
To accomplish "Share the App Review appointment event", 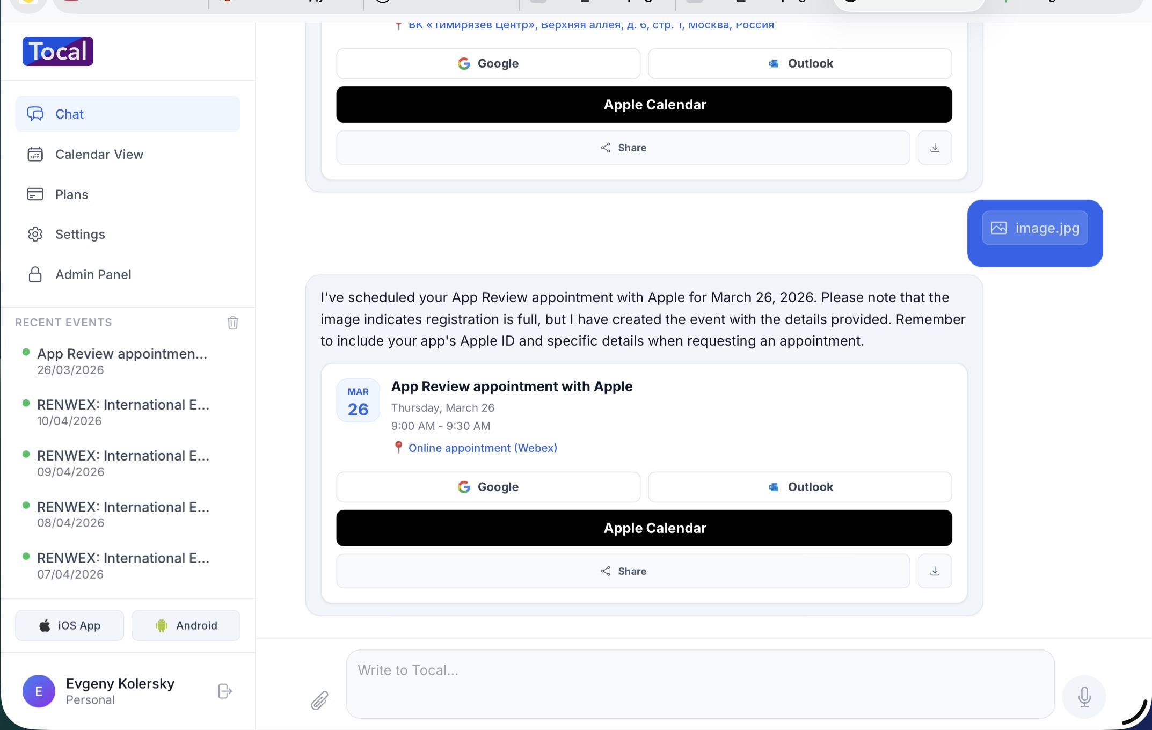I will point(623,571).
